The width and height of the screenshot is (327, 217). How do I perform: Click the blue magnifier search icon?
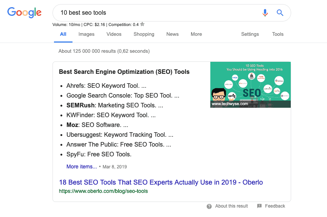280,13
